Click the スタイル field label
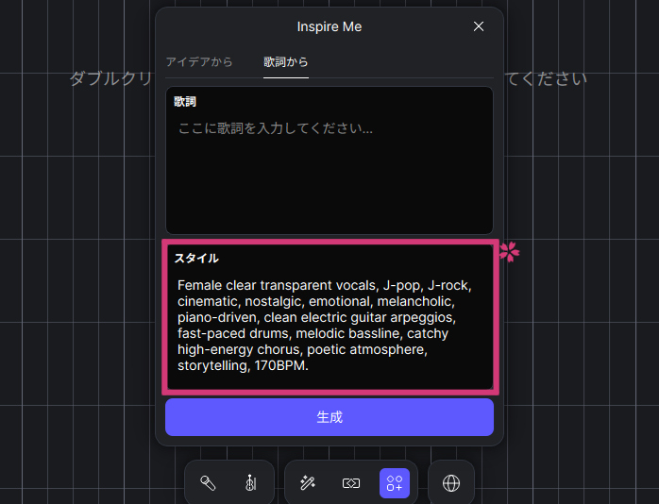659x504 pixels. 196,258
